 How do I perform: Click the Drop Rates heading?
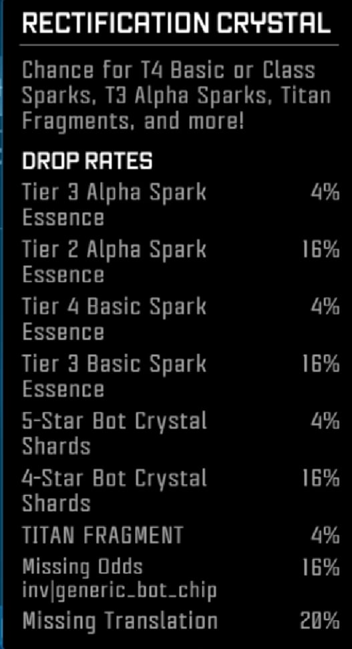[87, 160]
